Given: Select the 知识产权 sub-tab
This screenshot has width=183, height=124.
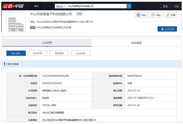Looking at the screenshot, I should (37, 53).
